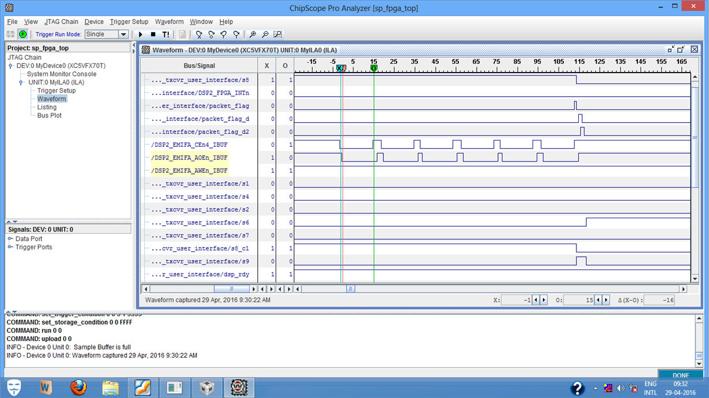Click the Bus/Signal column header
This screenshot has width=709, height=398.
tap(199, 66)
